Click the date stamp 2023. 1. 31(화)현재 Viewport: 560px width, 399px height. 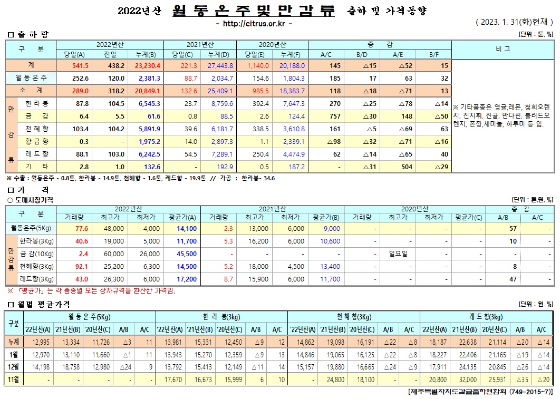[514, 22]
